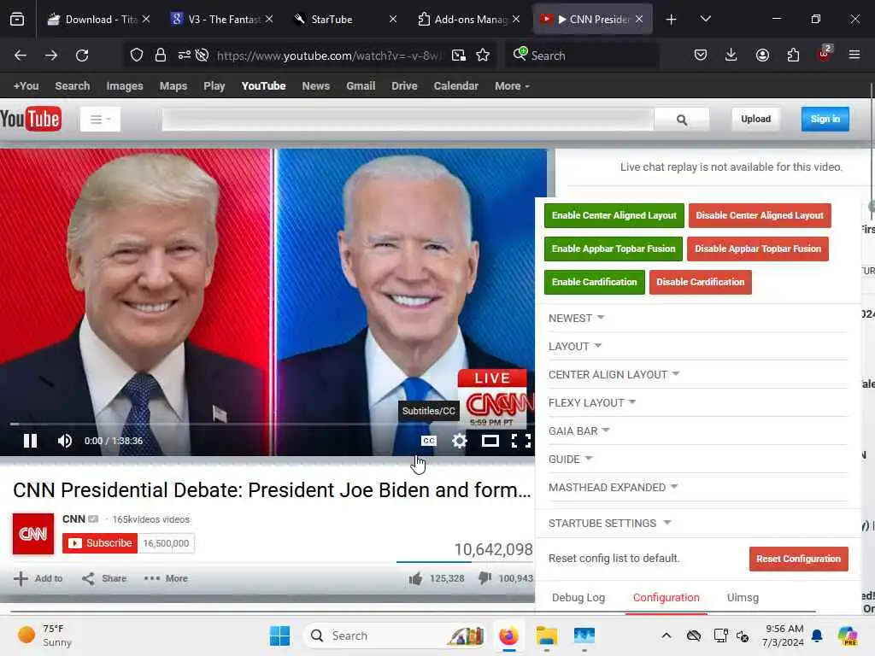Open the list all tabs chevron
The image size is (875, 656).
click(x=705, y=19)
